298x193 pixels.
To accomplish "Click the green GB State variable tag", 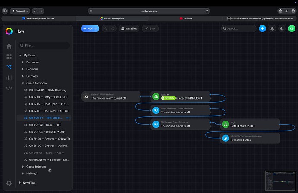I will click(x=168, y=98).
